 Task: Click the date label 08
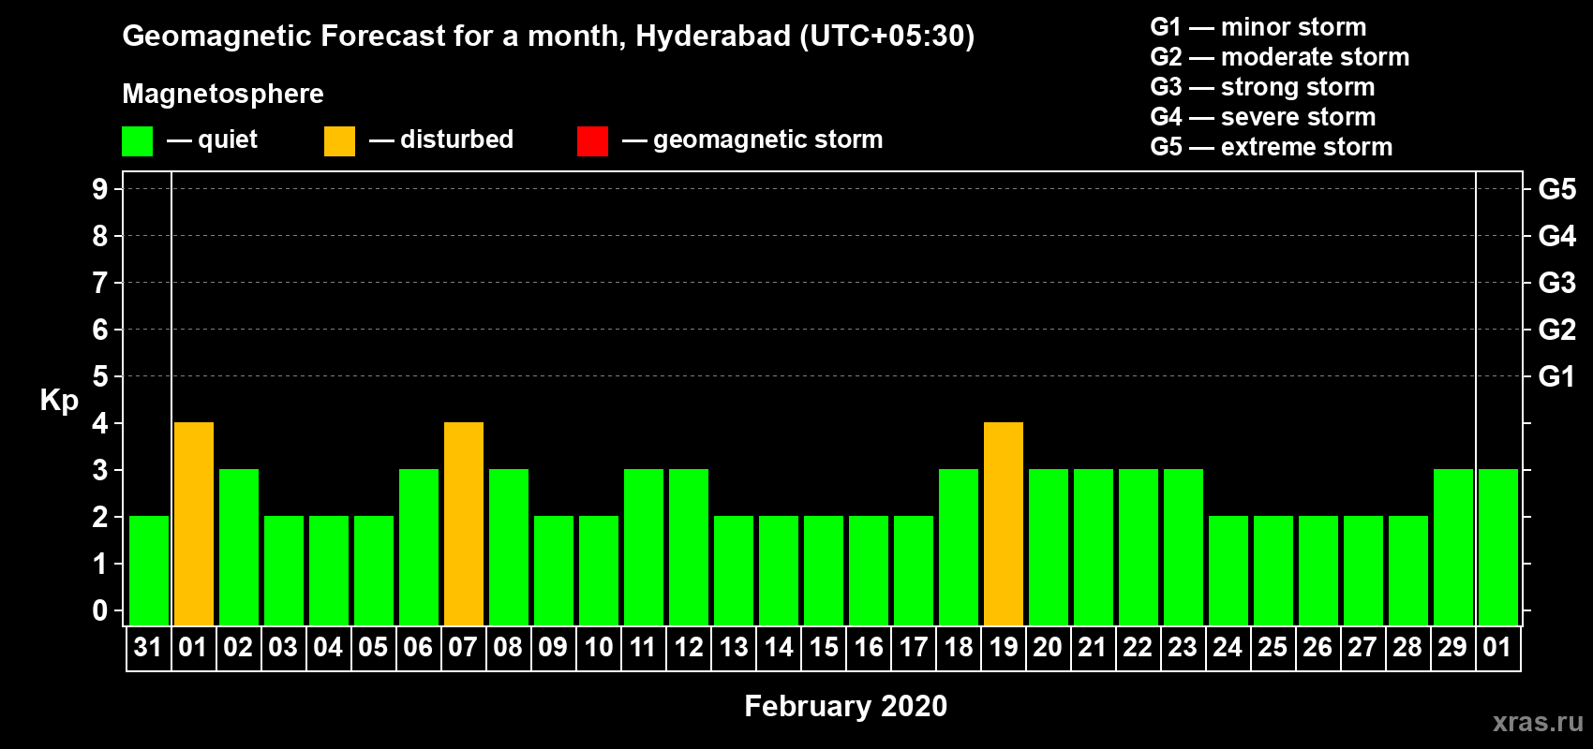point(508,647)
